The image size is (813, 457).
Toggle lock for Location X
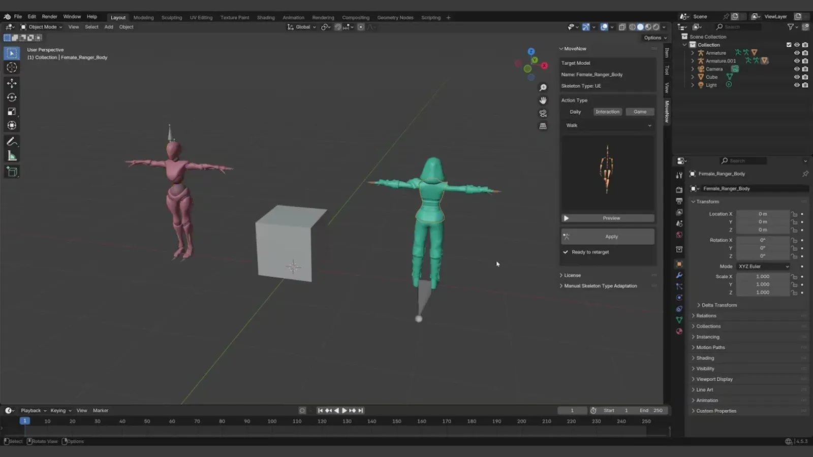click(x=794, y=214)
